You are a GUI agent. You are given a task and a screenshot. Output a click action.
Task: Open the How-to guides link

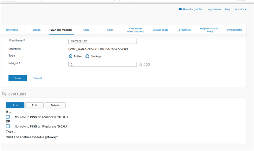[x=193, y=10]
